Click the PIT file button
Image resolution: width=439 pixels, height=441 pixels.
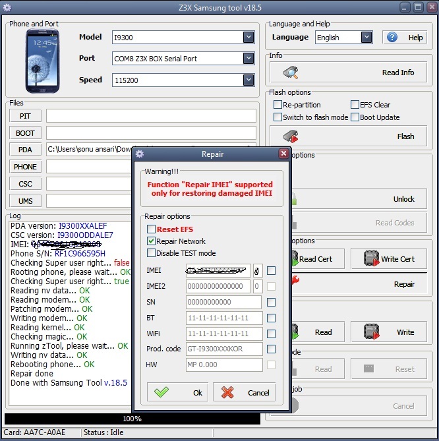click(25, 116)
